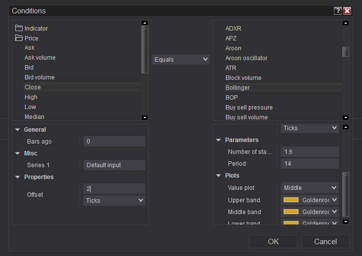Open Value plot Middle dropdown
This screenshot has height=256, width=362.
coord(310,187)
